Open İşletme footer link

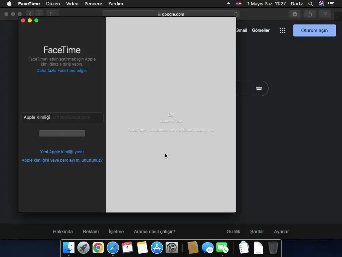116,232
